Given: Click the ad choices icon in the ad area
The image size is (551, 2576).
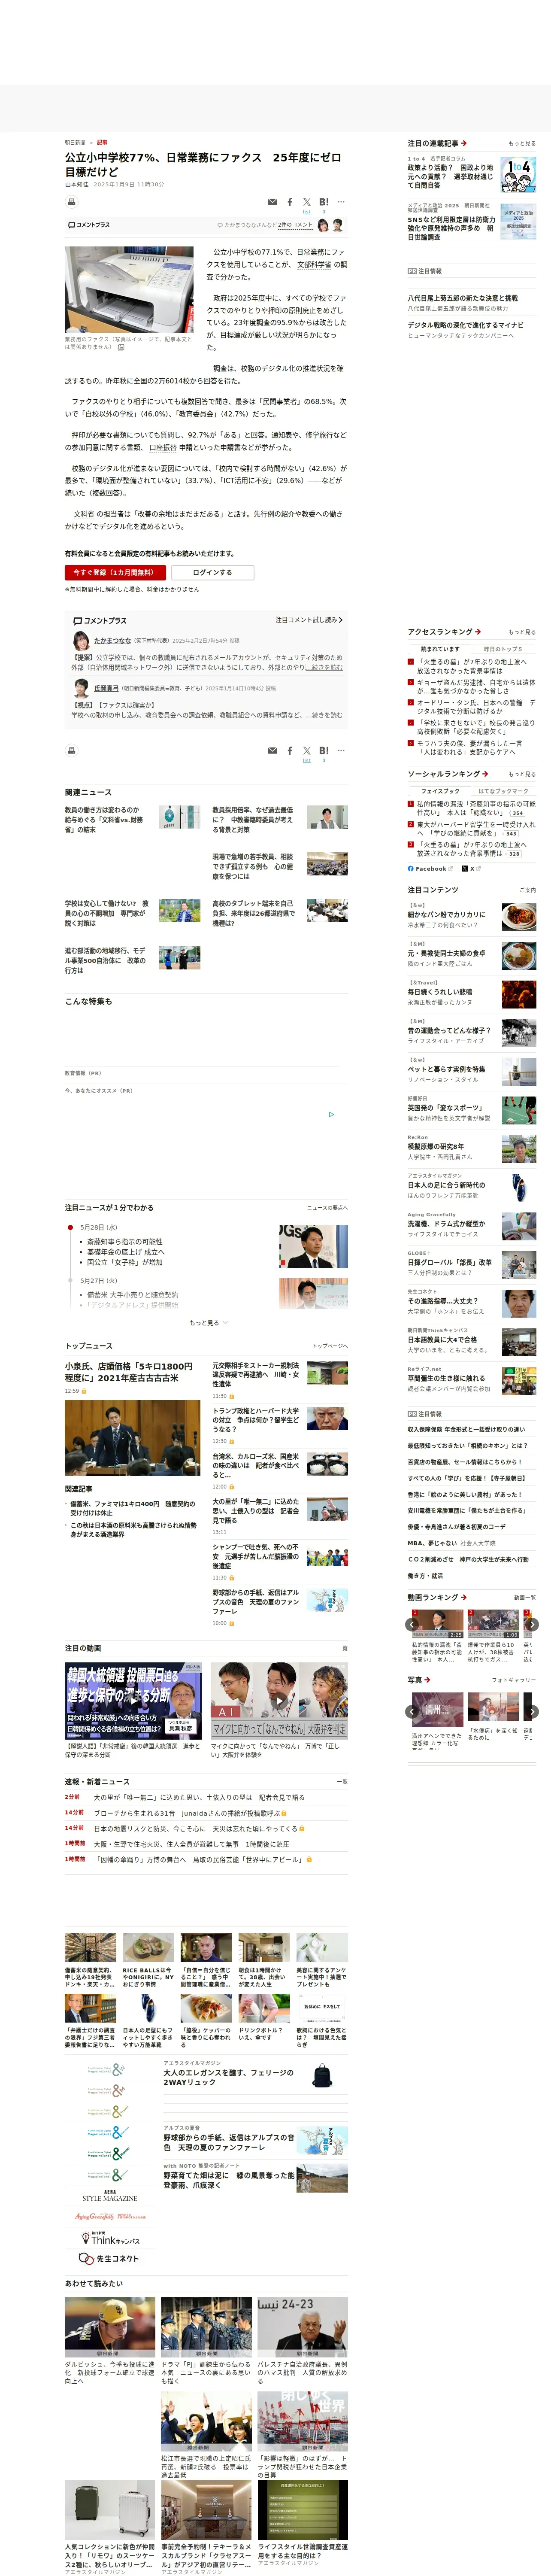Looking at the screenshot, I should pyautogui.click(x=332, y=1114).
